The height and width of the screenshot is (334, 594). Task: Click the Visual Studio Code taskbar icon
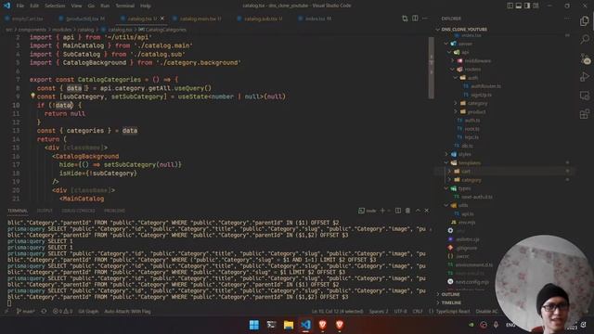pos(305,325)
